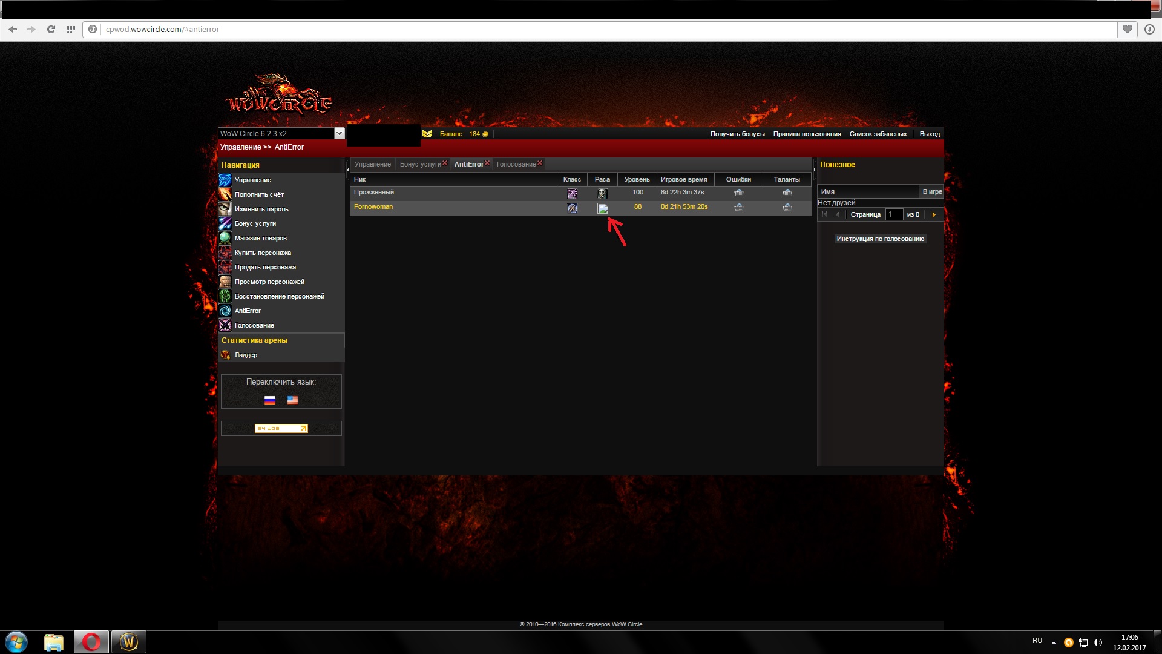This screenshot has width=1162, height=654.
Task: Select American flag language icon
Action: click(x=292, y=400)
